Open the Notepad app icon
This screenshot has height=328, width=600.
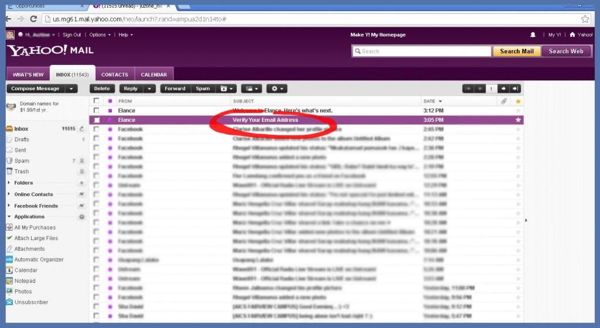pyautogui.click(x=9, y=281)
